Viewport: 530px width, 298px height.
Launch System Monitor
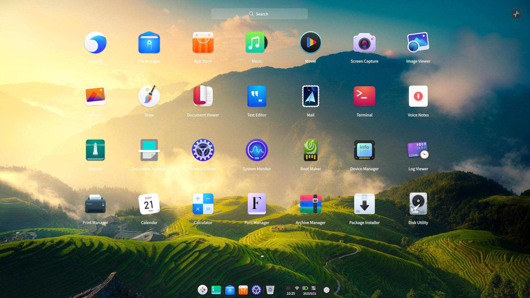(x=256, y=150)
